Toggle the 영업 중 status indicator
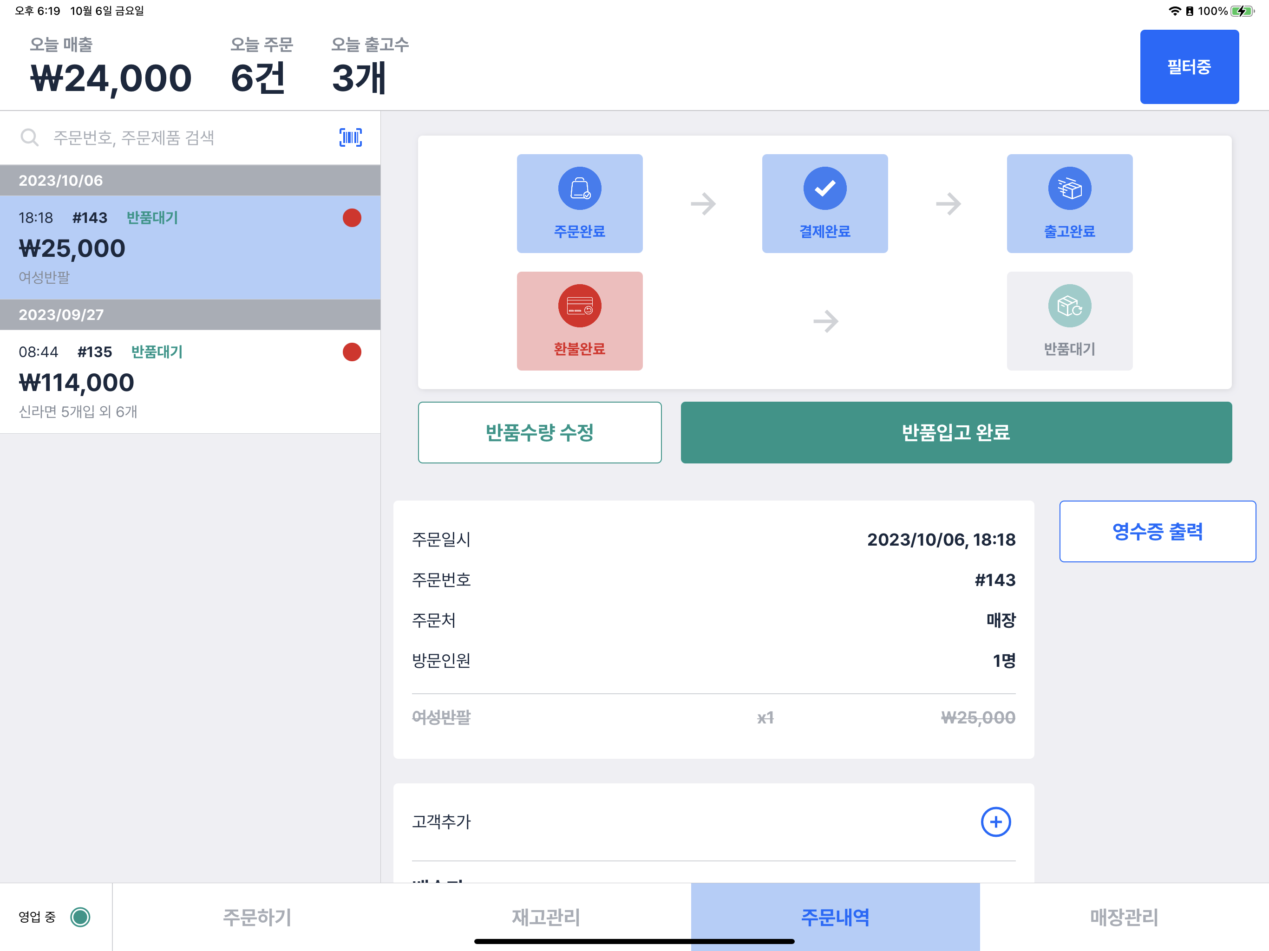1269x951 pixels. coord(80,917)
